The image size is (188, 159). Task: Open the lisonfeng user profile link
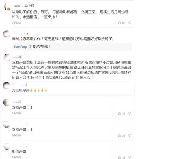click(20, 47)
